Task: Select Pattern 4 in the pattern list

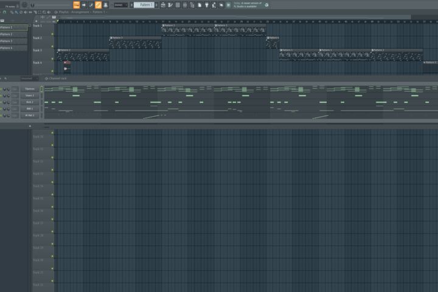Action: (13, 48)
